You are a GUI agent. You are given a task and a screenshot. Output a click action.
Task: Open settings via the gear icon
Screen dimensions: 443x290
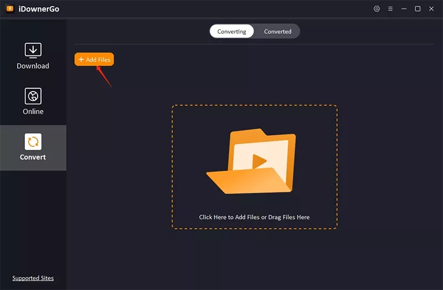coord(377,9)
